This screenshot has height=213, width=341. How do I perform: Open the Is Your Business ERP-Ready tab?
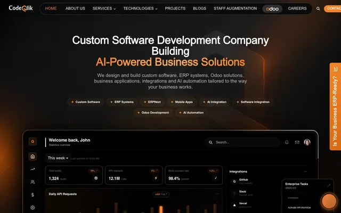coord(335,106)
